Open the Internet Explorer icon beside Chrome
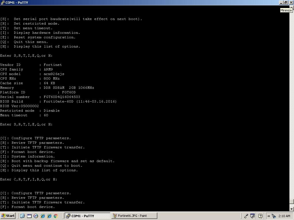The width and height of the screenshot is (294, 220). (x=49, y=216)
